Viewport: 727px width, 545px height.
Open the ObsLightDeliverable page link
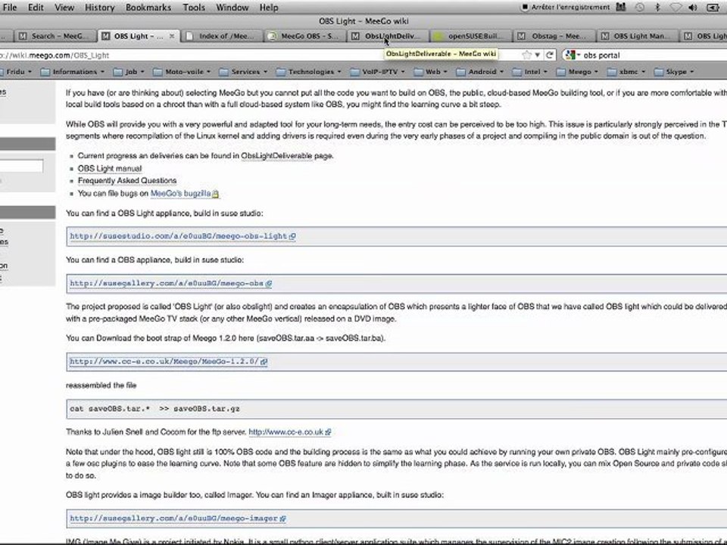pos(276,156)
